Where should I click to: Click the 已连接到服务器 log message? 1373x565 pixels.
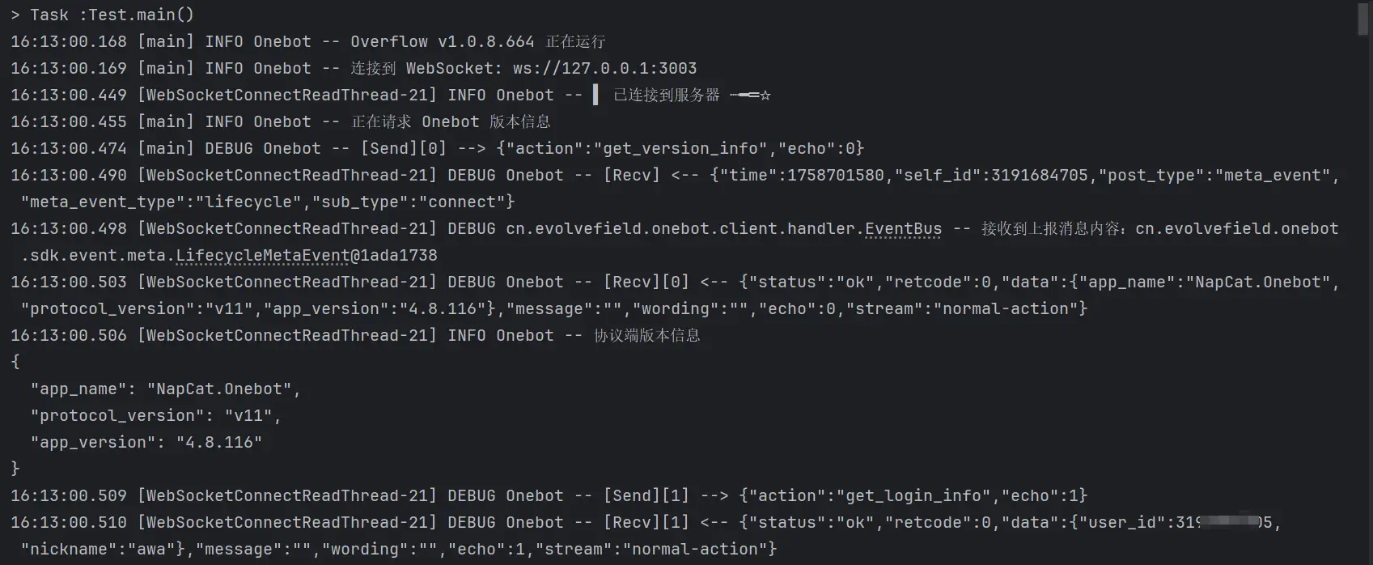pyautogui.click(x=666, y=96)
